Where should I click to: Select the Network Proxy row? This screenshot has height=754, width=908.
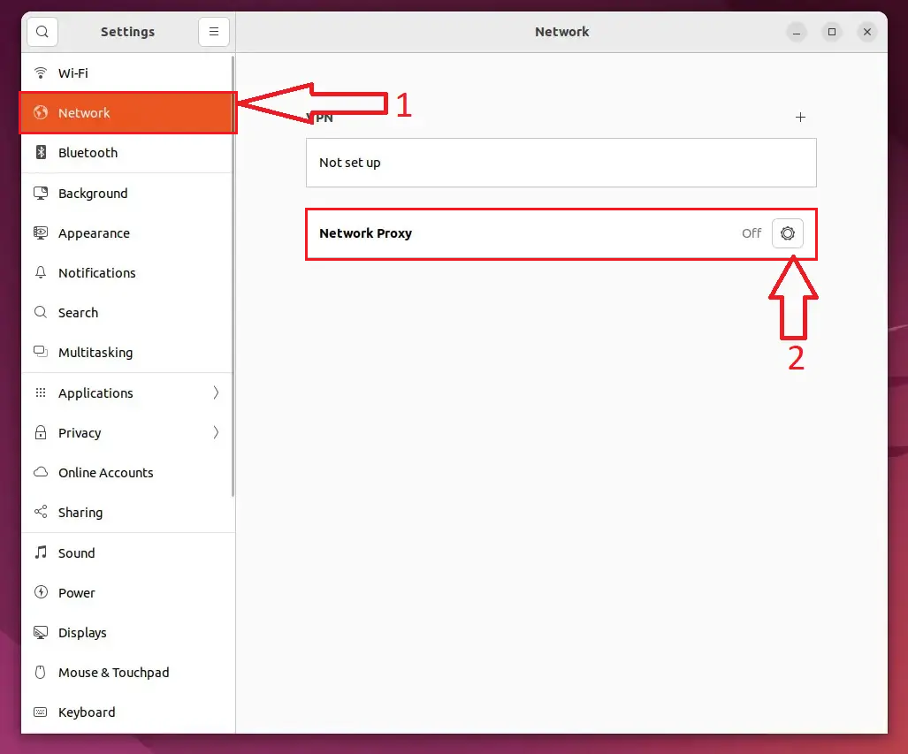(561, 233)
